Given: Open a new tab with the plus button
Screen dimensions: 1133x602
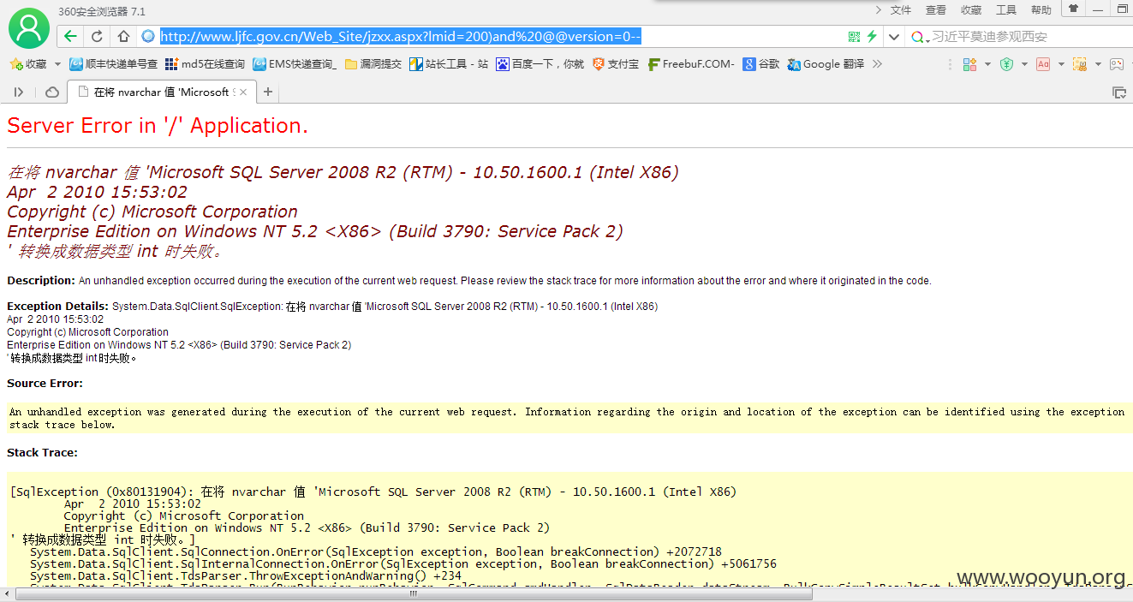Looking at the screenshot, I should pyautogui.click(x=268, y=92).
